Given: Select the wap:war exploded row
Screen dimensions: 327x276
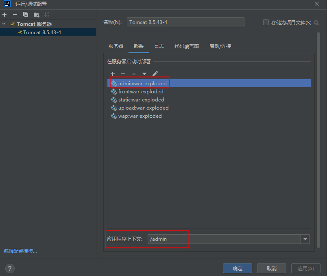Looking at the screenshot, I should coord(209,116).
